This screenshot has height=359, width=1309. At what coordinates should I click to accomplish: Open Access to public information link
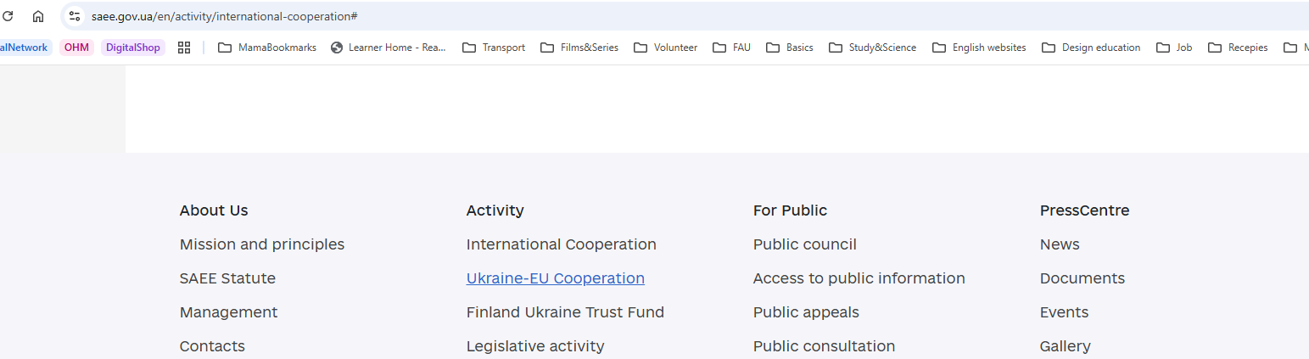pyautogui.click(x=859, y=278)
